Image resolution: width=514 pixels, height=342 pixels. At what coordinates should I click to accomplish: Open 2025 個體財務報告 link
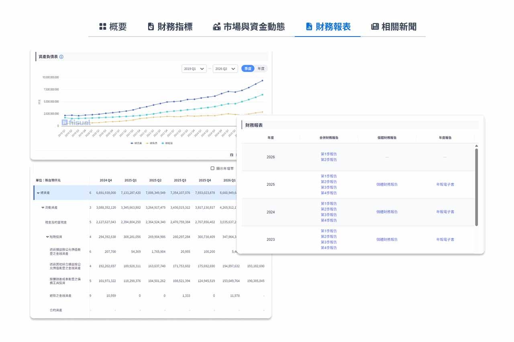[x=387, y=185]
